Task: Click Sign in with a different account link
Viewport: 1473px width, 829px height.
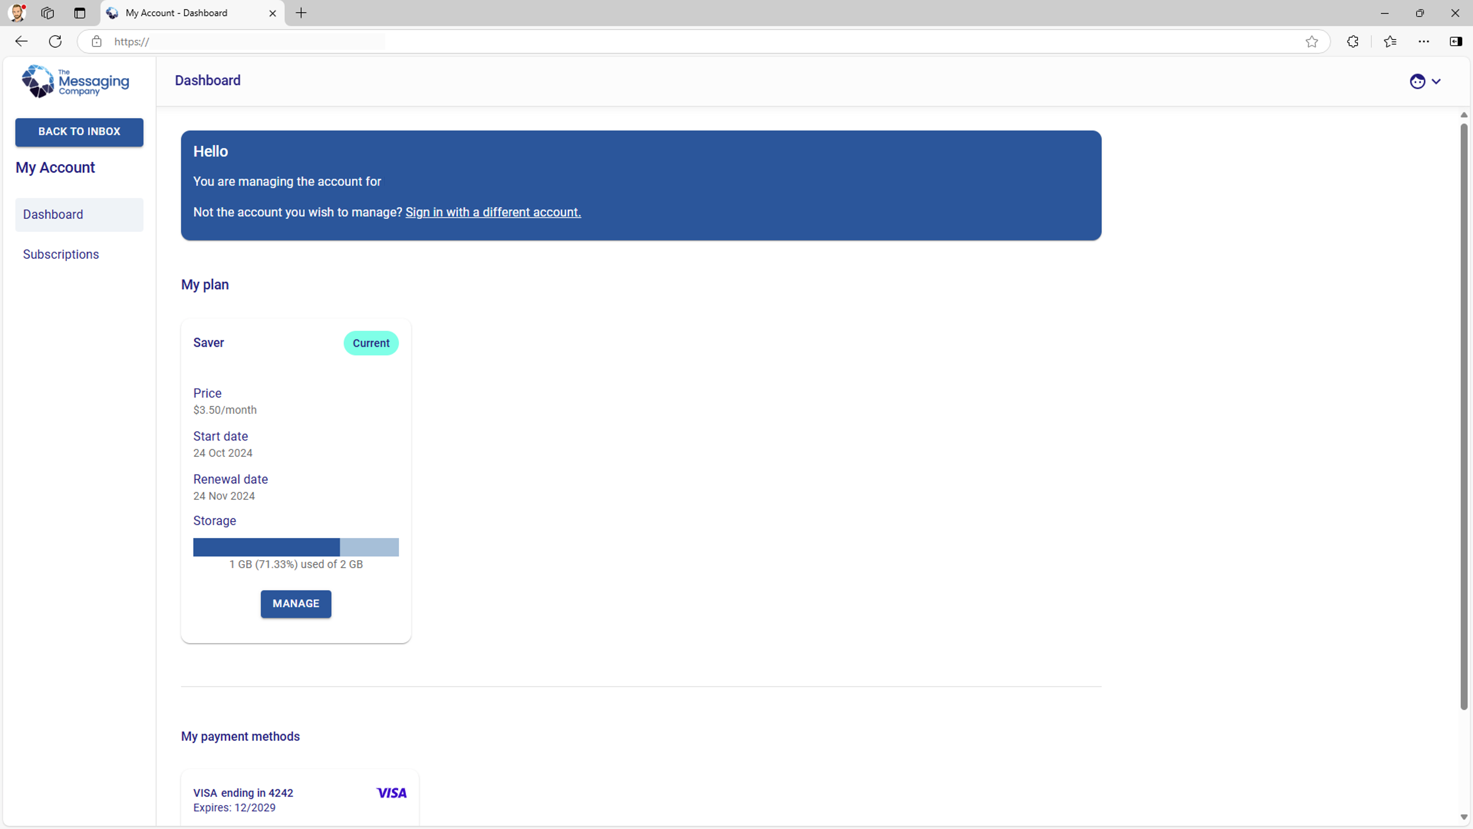Action: 493,212
